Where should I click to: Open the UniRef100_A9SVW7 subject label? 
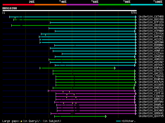(x=151, y=62)
